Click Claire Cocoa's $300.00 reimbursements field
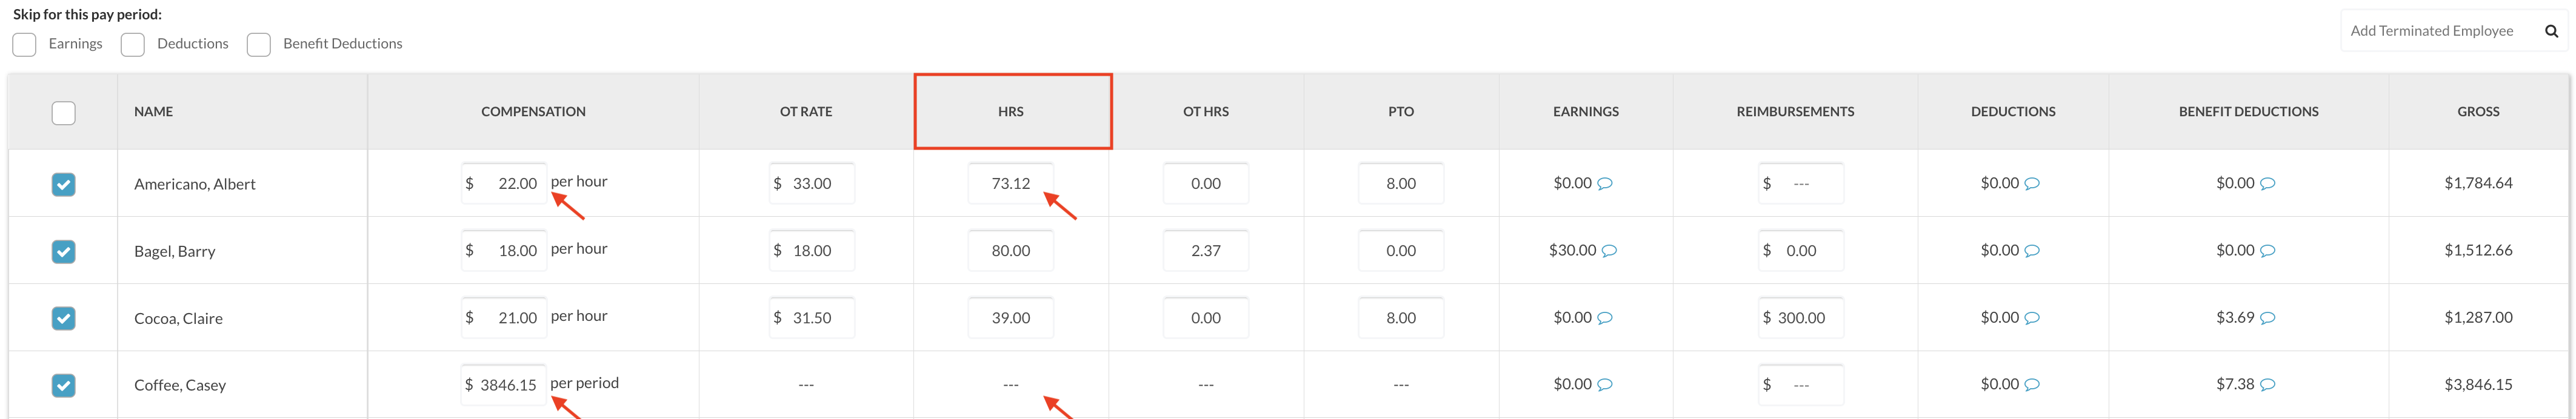Image resolution: width=2576 pixels, height=419 pixels. pyautogui.click(x=1801, y=318)
